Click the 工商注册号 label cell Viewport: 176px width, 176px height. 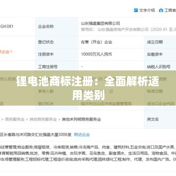click(x=56, y=67)
